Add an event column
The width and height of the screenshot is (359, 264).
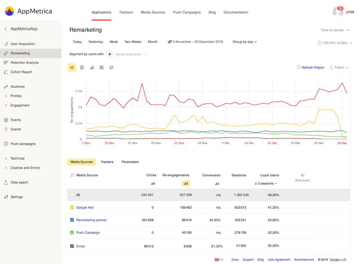click(302, 178)
